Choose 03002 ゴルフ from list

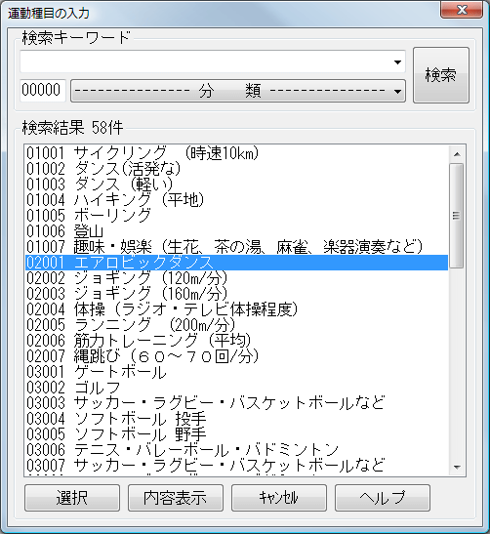[x=236, y=388]
